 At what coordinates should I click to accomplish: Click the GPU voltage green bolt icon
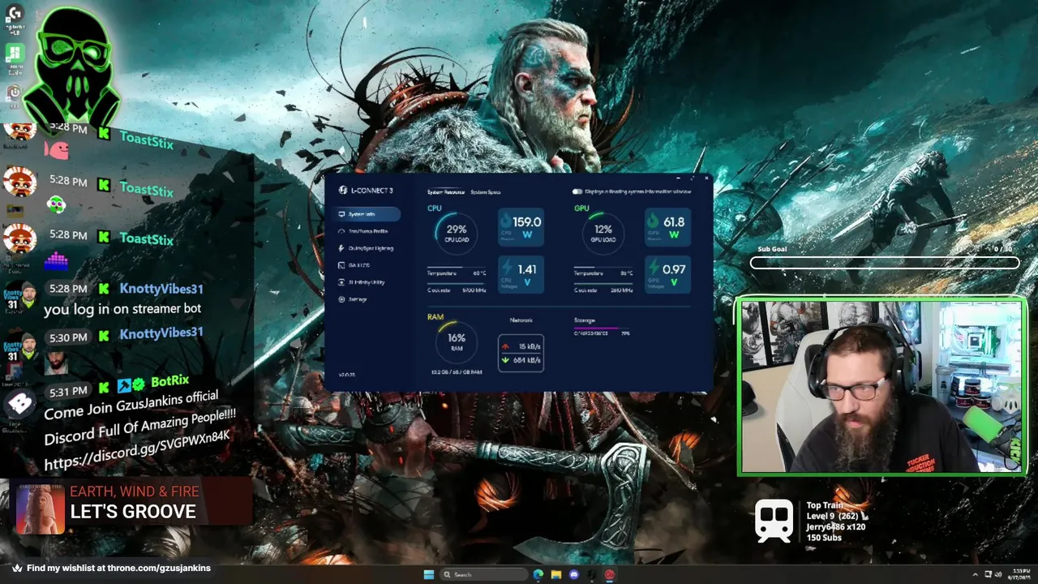click(653, 268)
